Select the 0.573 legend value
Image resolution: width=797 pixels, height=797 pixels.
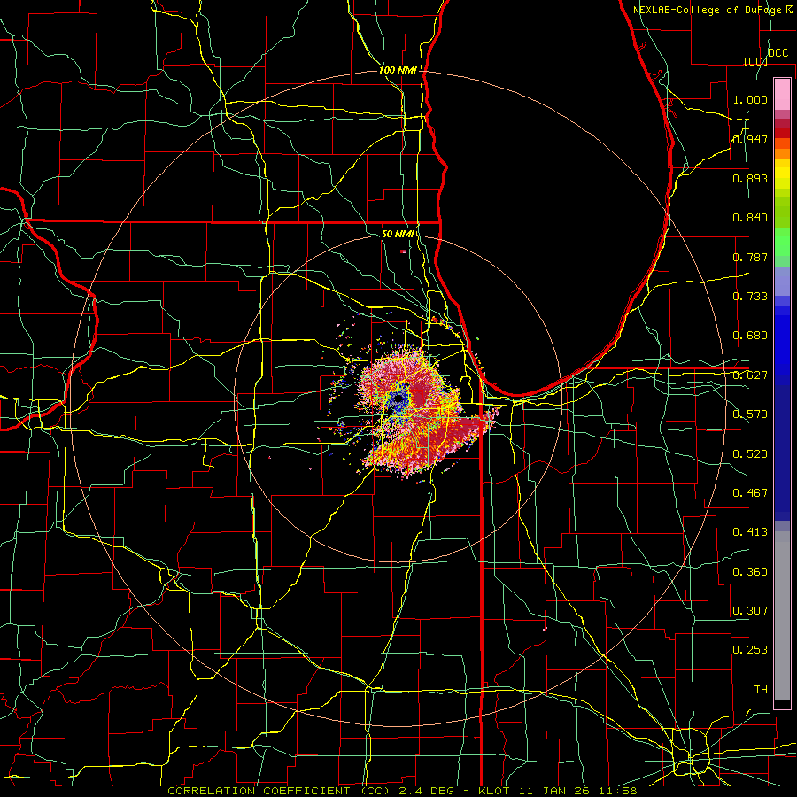pyautogui.click(x=750, y=414)
